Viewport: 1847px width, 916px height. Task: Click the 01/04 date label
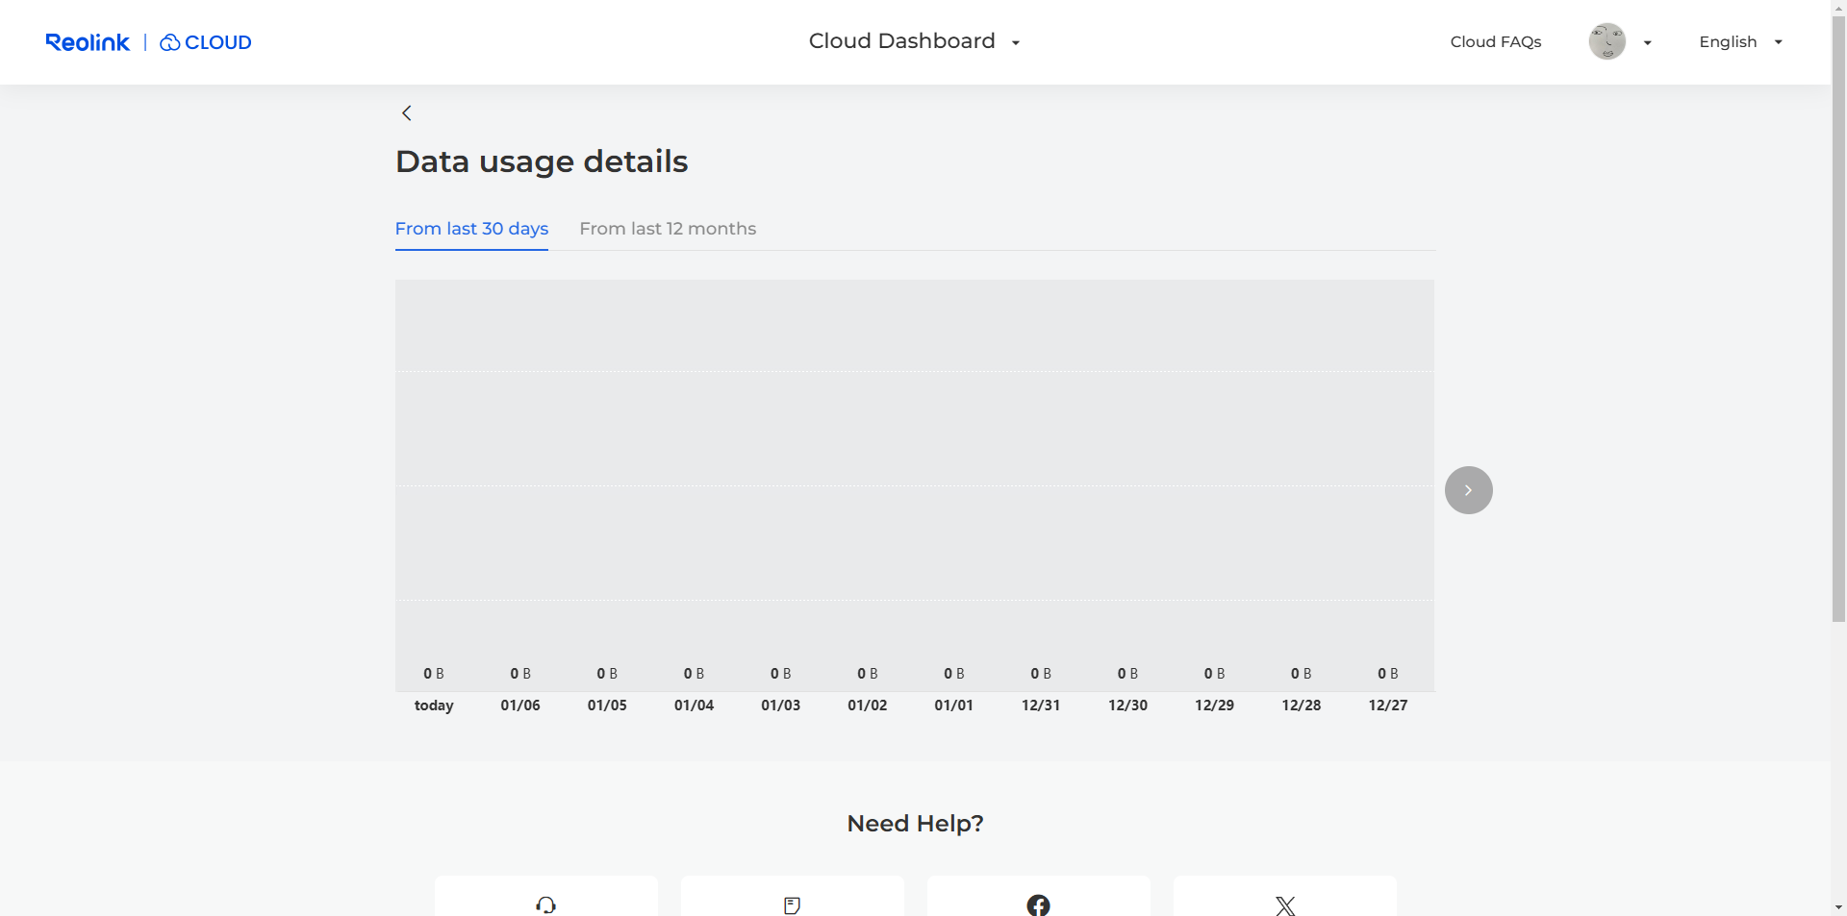point(694,706)
